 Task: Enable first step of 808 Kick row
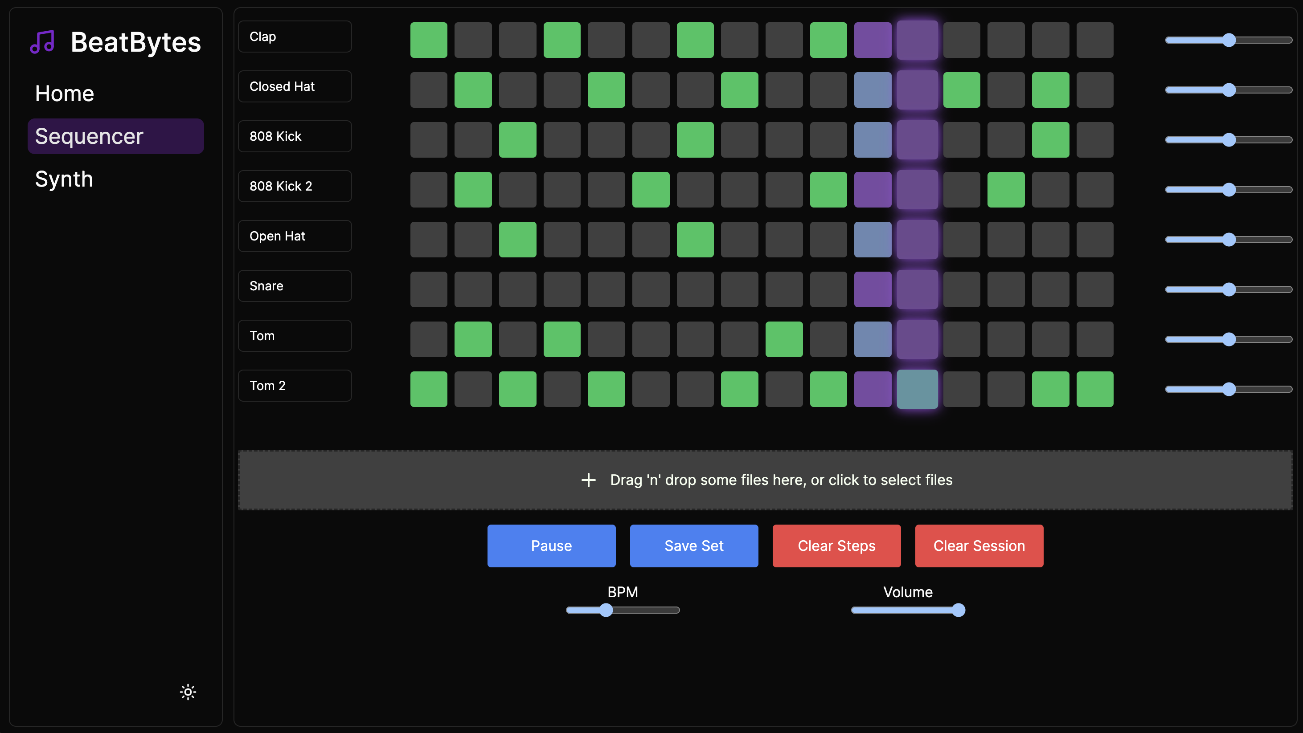[x=428, y=139]
